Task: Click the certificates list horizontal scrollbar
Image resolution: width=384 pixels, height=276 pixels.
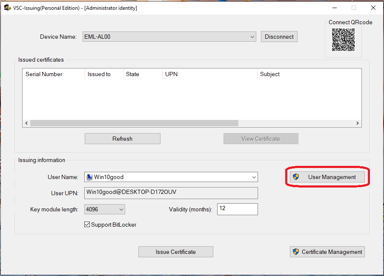Action: tap(134, 123)
